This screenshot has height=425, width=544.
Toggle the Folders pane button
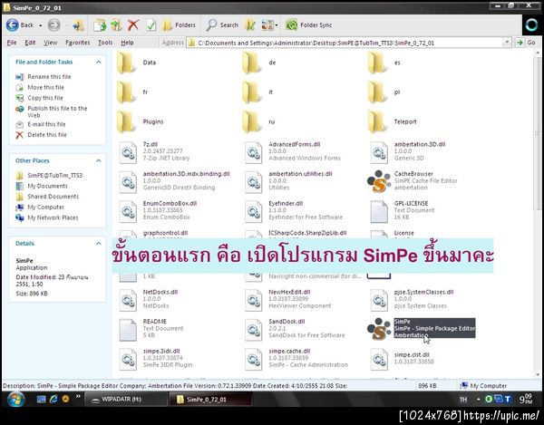[x=179, y=25]
